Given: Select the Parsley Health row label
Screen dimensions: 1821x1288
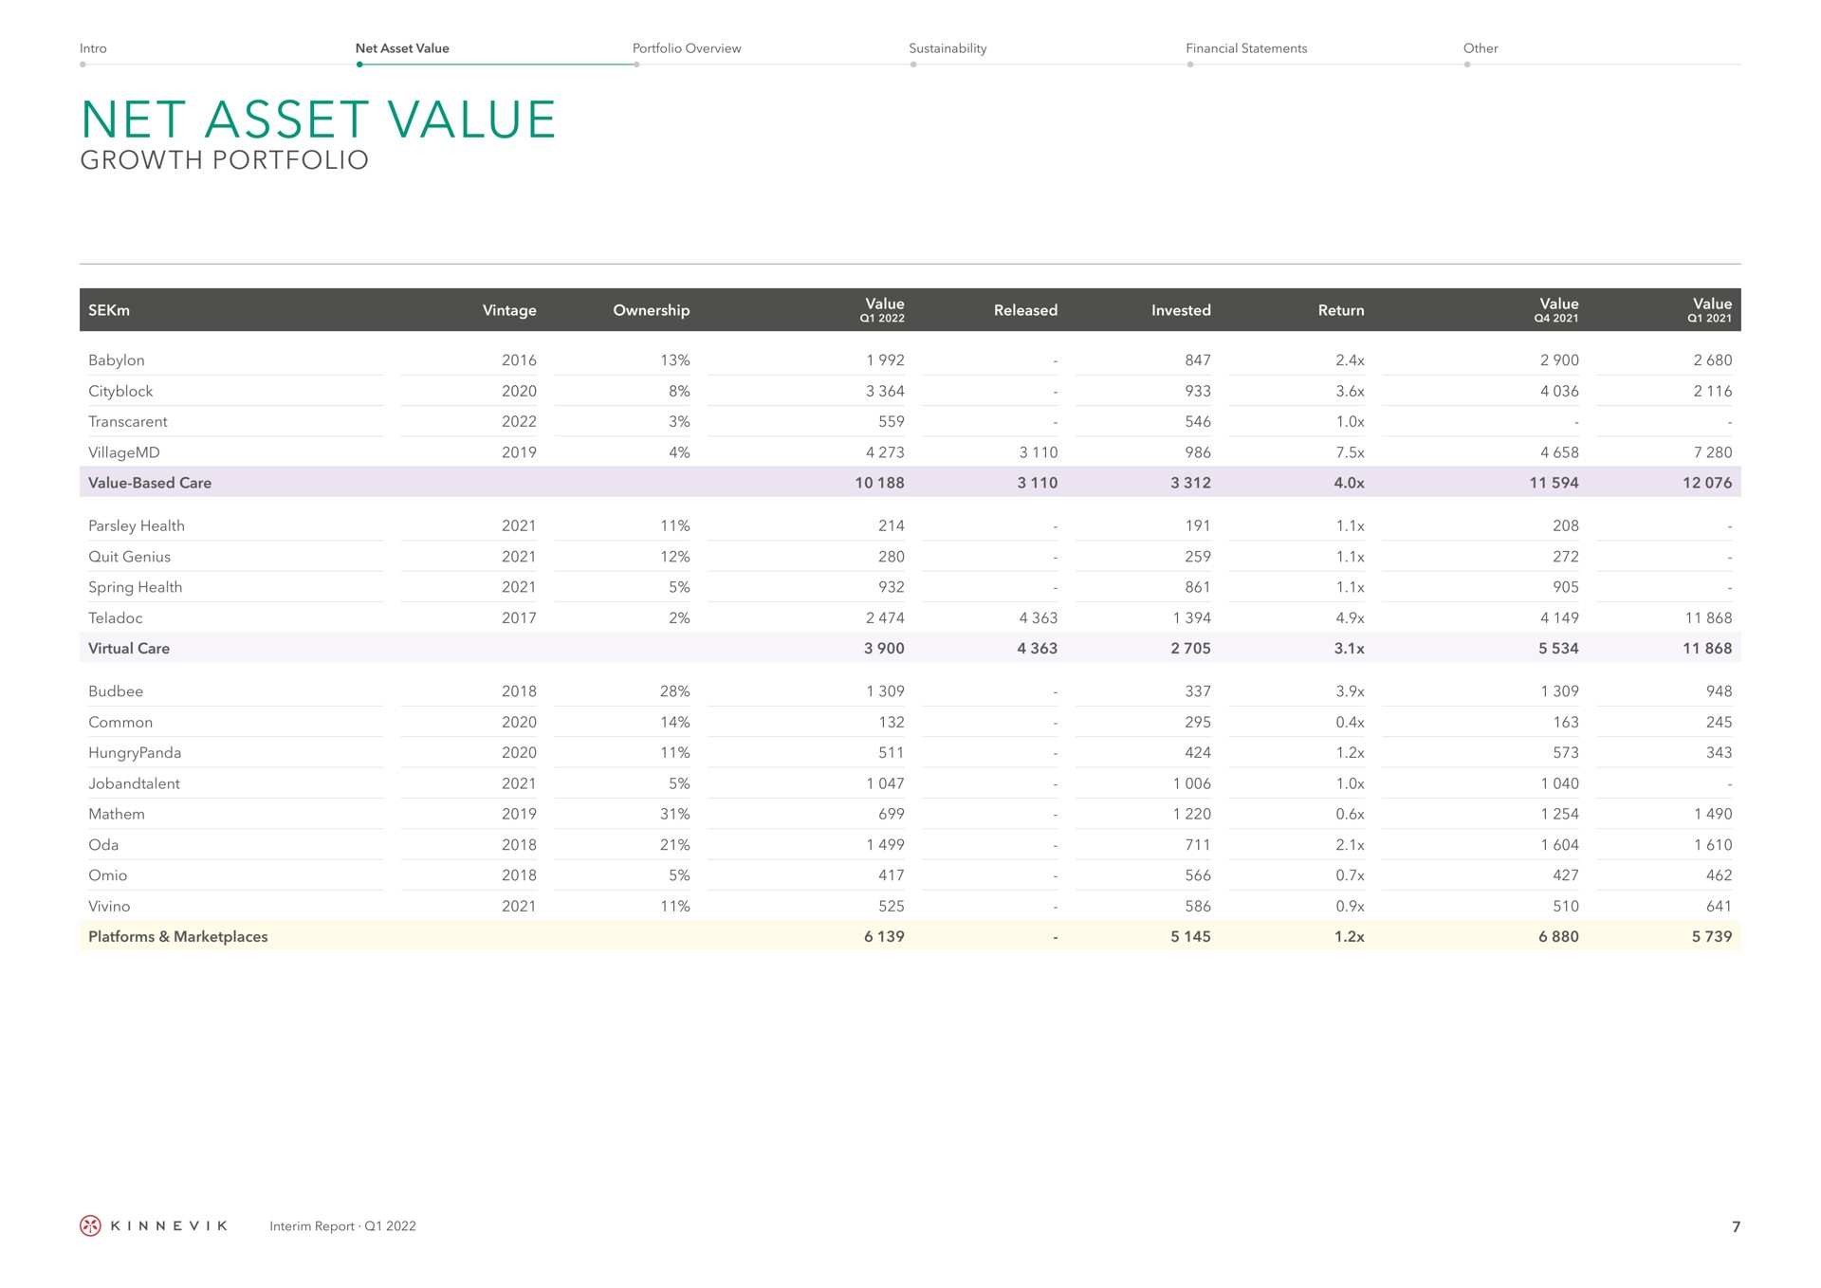Looking at the screenshot, I should pos(137,526).
